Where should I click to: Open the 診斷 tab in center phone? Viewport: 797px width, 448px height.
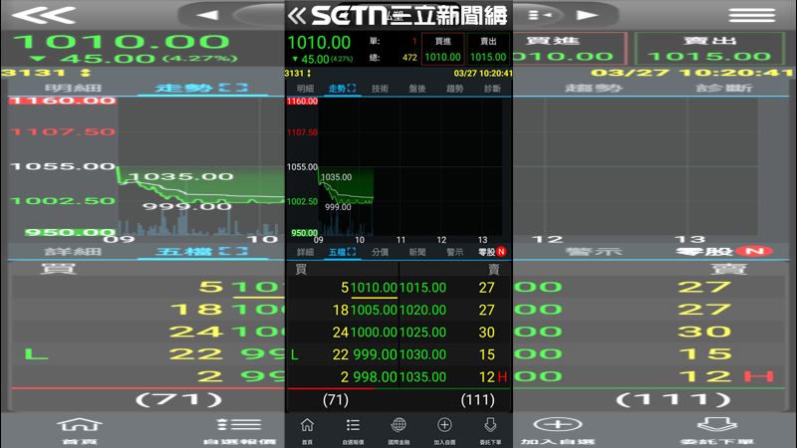pos(492,89)
